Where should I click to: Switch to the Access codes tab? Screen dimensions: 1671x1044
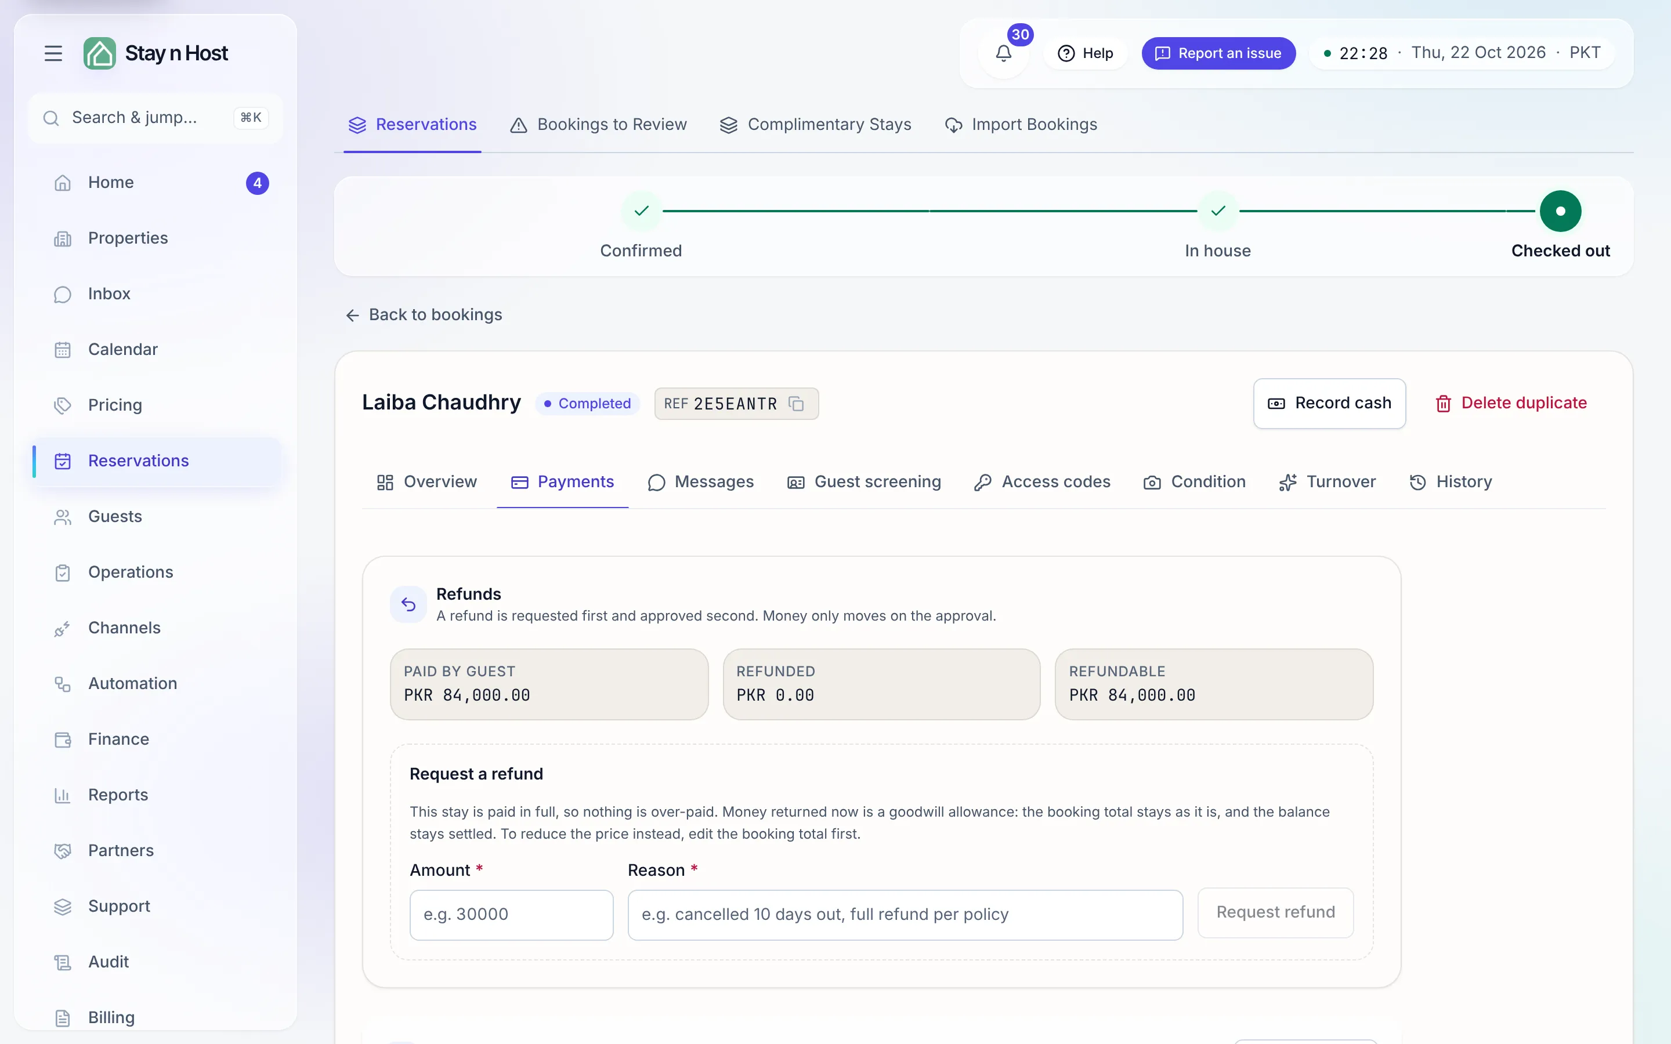[1042, 482]
